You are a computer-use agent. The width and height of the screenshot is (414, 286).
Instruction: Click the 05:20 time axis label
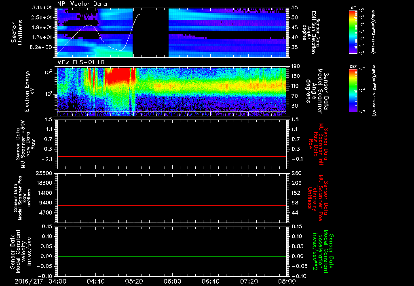[134, 281]
